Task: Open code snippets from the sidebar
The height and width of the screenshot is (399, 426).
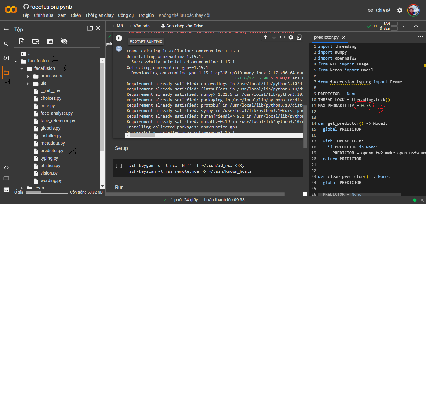Action: [x=6, y=168]
